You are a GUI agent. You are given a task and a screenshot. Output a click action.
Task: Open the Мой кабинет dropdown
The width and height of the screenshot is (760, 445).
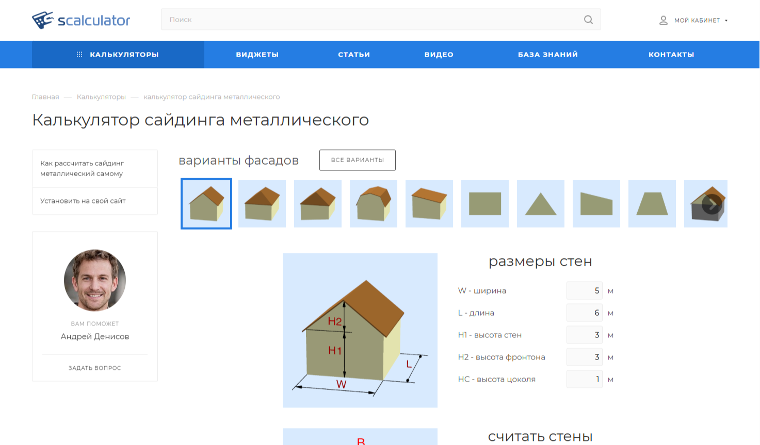pyautogui.click(x=726, y=21)
